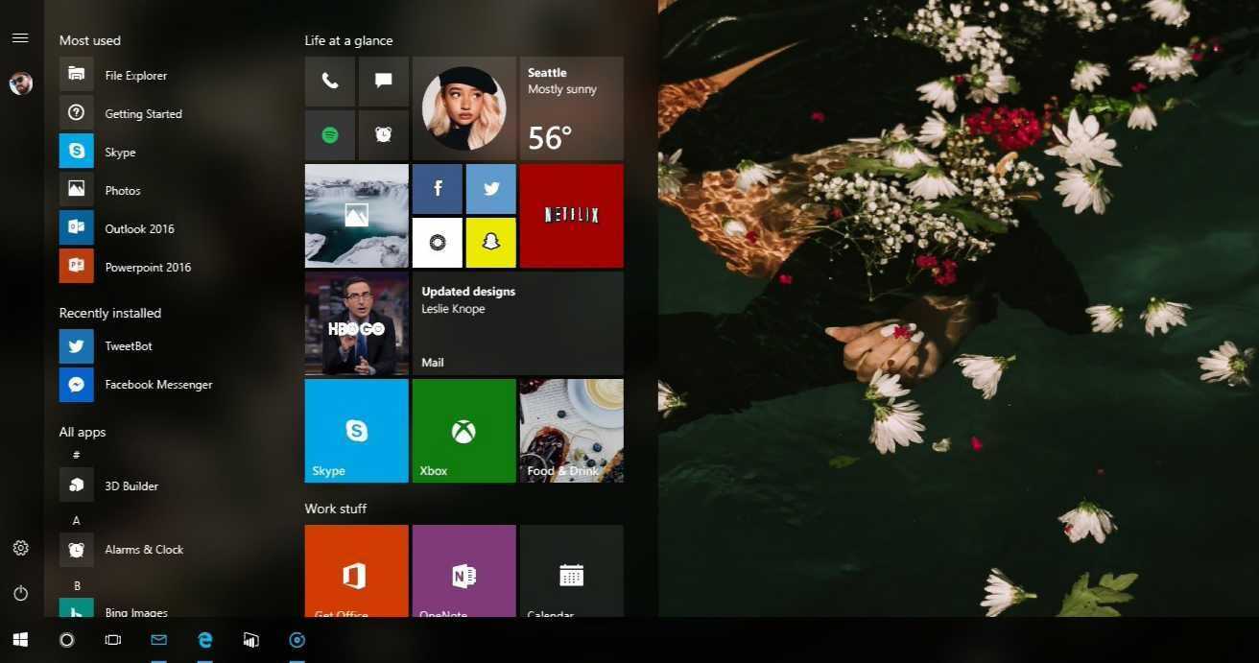
Task: Click the "Recently installed" heading
Action: [x=109, y=313]
